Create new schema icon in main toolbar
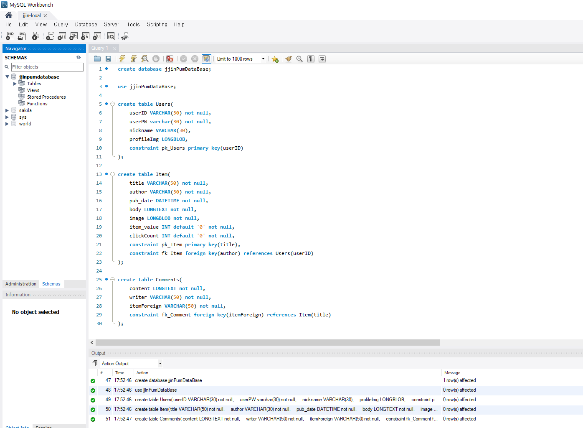Screen dimensions: 583x428 (x=50, y=36)
